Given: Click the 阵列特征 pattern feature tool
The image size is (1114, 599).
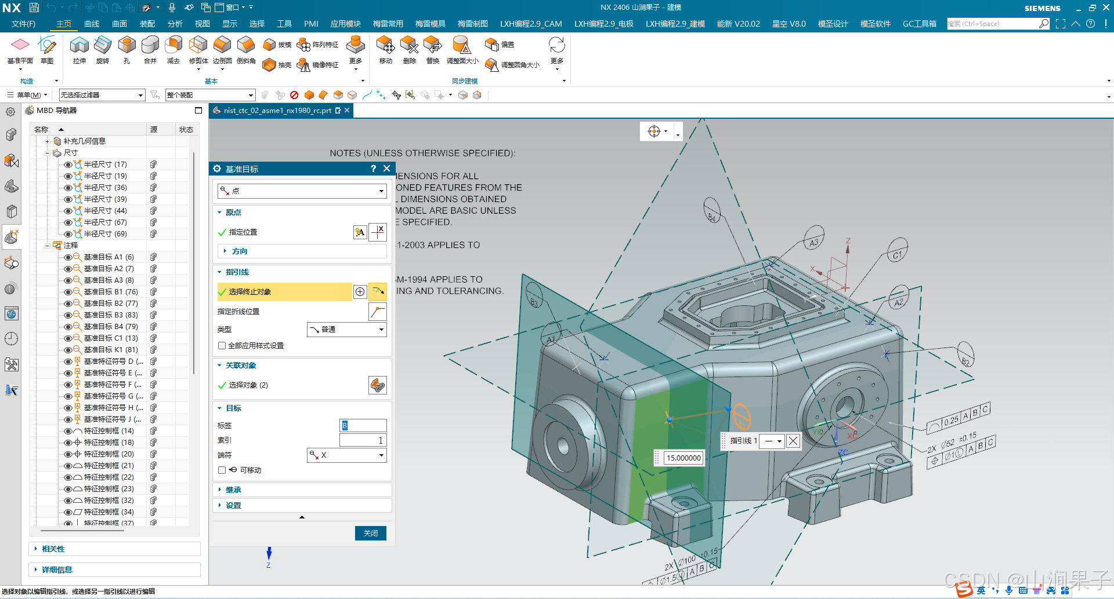Looking at the screenshot, I should (317, 45).
